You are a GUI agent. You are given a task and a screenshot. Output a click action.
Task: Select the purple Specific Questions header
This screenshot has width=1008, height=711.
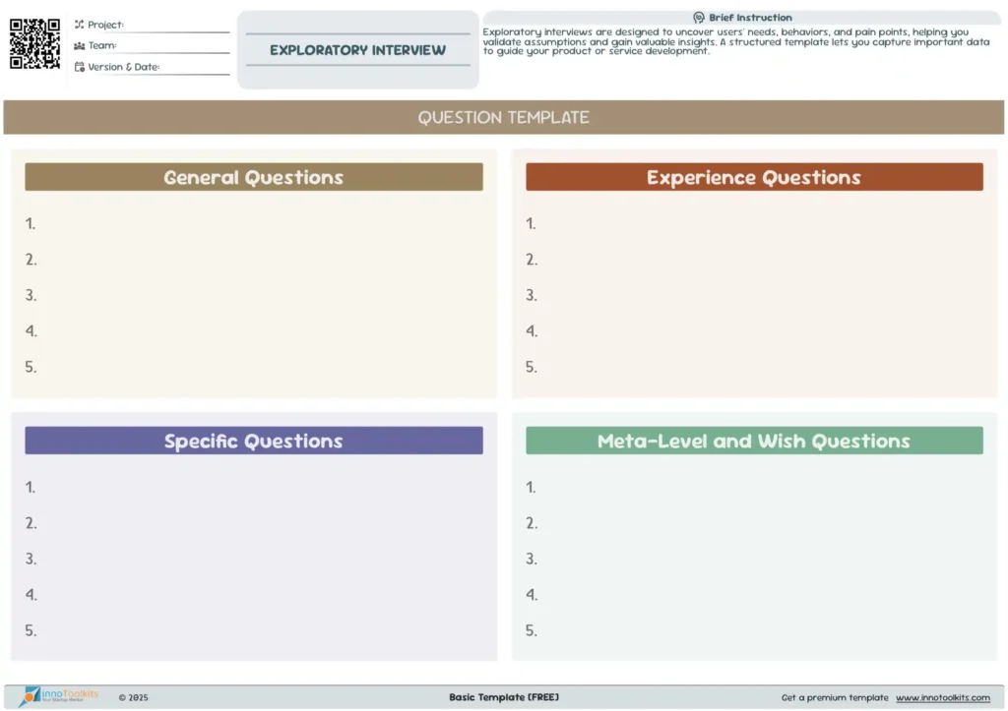(253, 441)
